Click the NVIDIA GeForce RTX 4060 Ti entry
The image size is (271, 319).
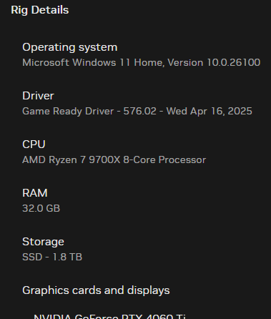tap(109, 317)
